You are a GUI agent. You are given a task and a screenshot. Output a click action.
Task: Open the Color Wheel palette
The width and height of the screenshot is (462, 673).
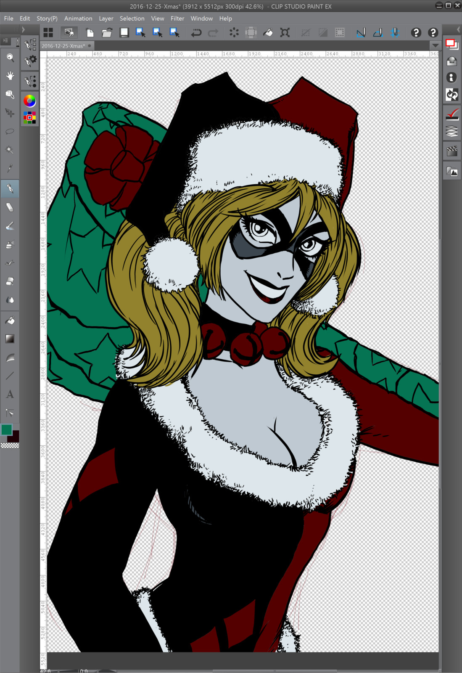[29, 101]
